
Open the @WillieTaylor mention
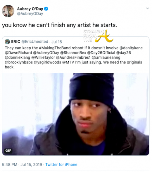coord(43,57)
